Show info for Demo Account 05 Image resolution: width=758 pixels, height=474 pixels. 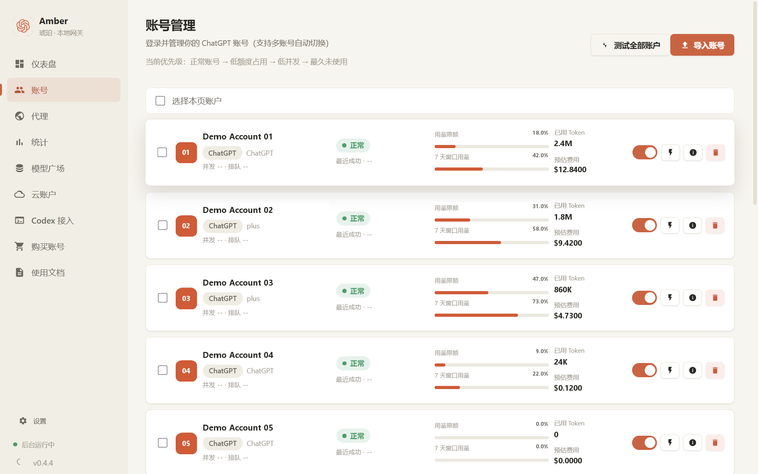692,443
